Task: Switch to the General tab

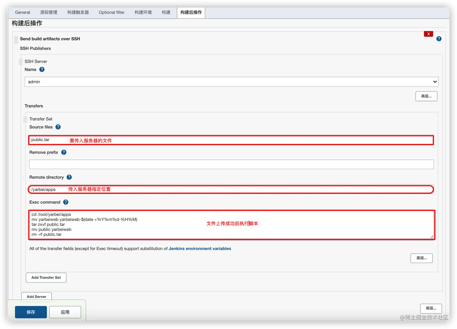Action: [x=23, y=12]
